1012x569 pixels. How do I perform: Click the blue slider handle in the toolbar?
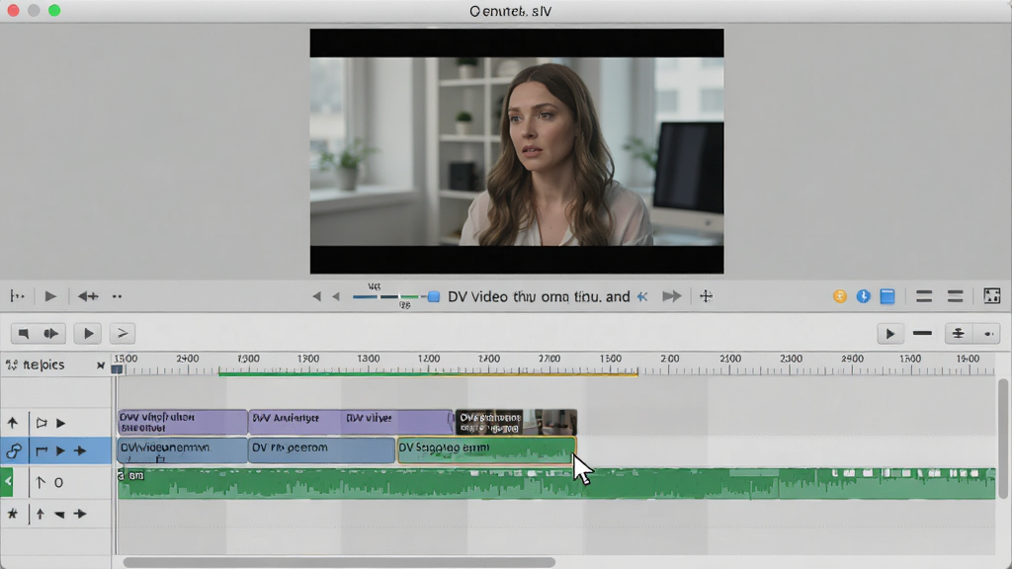(434, 296)
